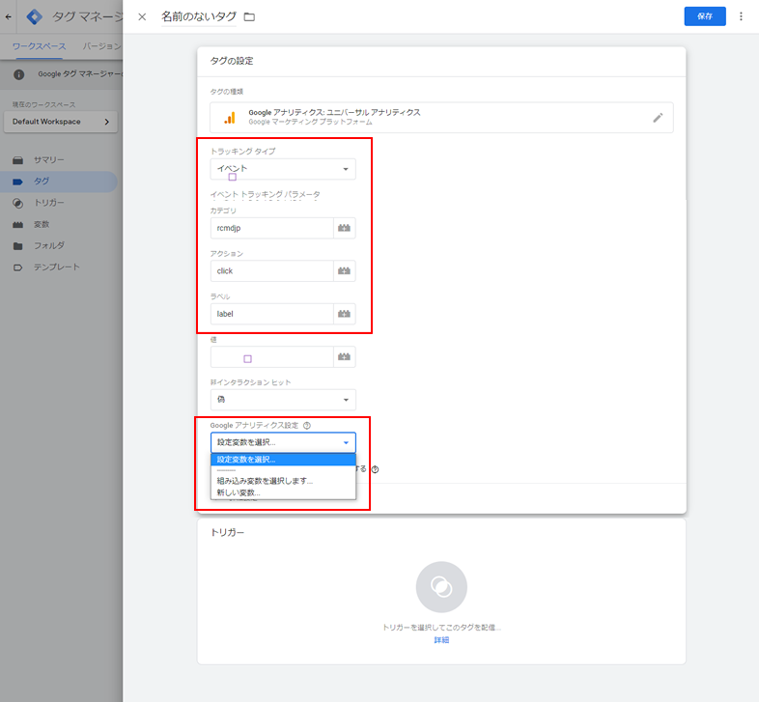The height and width of the screenshot is (702, 759).
Task: Open テンプレート in the sidebar
Action: (57, 267)
